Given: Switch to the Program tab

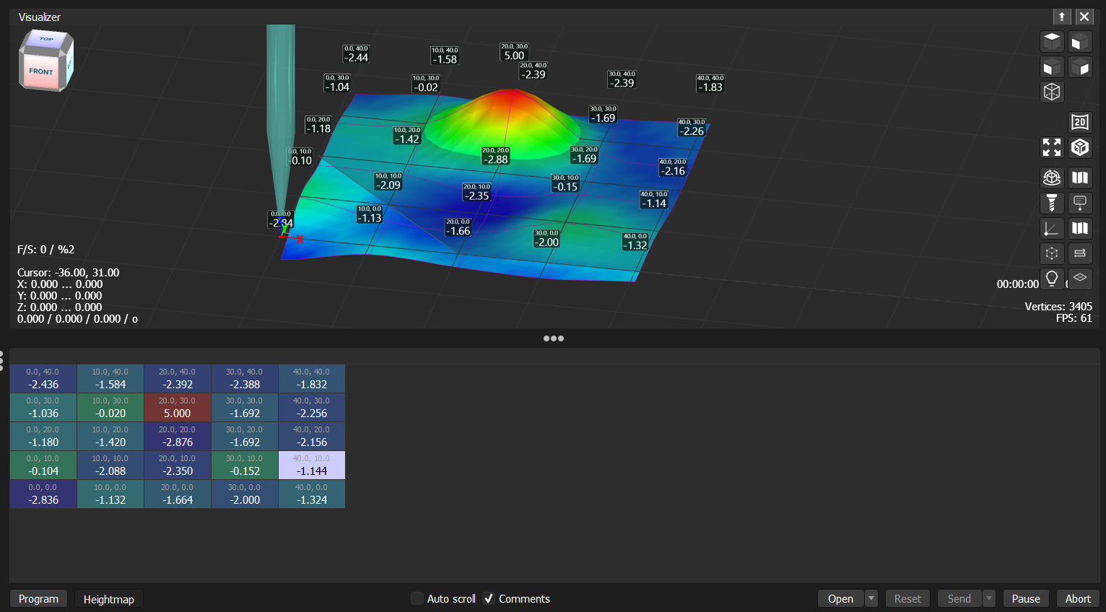Looking at the screenshot, I should (38, 598).
